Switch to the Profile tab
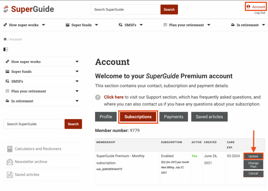The width and height of the screenshot is (268, 191). click(x=106, y=117)
